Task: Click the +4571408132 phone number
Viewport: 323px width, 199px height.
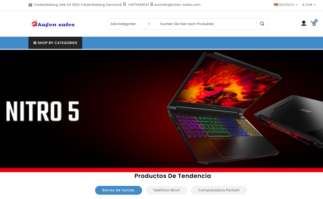Action: pyautogui.click(x=138, y=5)
